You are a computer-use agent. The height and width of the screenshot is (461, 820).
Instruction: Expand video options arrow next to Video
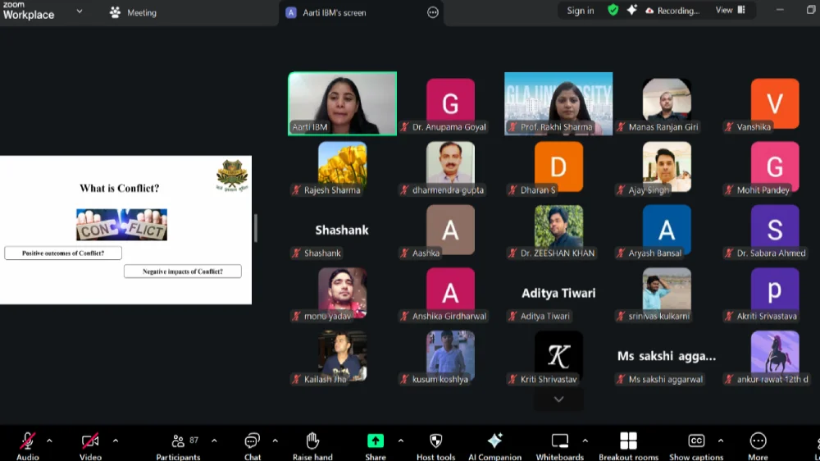[x=115, y=440]
